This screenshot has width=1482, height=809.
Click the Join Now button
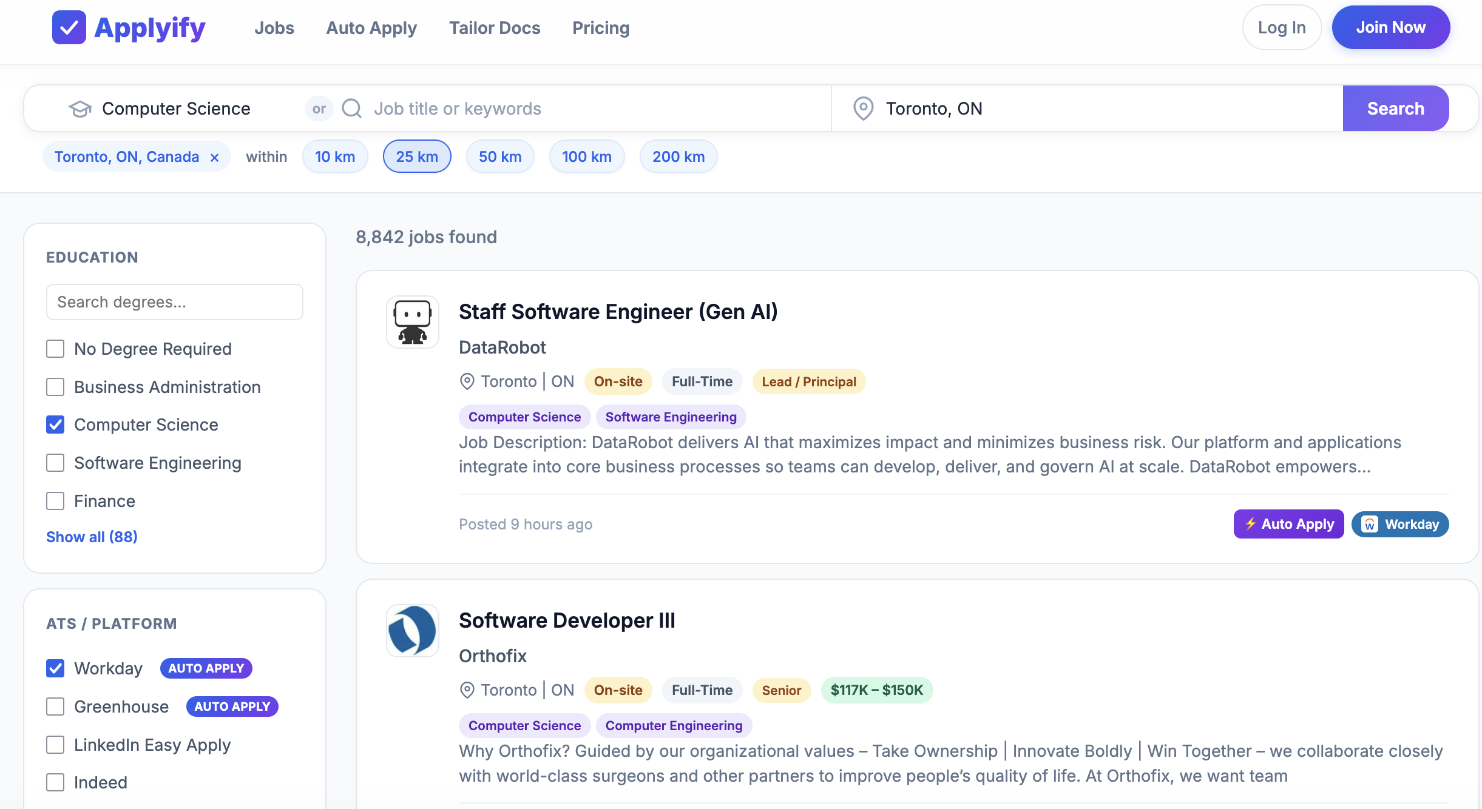click(x=1391, y=27)
